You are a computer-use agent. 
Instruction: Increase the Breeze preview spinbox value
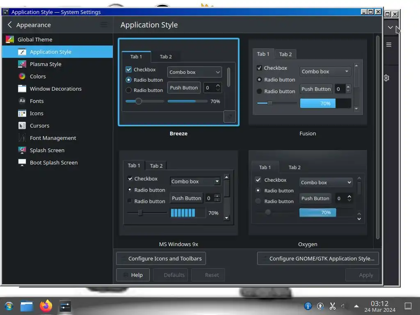pyautogui.click(x=218, y=85)
